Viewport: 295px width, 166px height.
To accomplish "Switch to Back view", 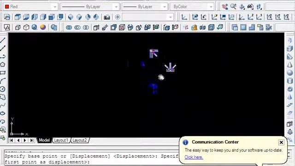I will 60,17.
